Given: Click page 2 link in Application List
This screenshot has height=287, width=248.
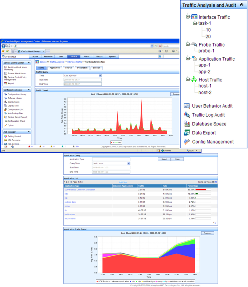Looking at the screenshot, I should pos(215,223).
